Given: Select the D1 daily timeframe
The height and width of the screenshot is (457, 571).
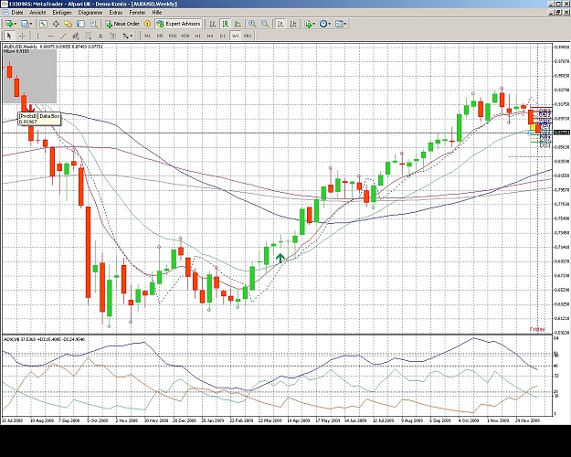Looking at the screenshot, I should [223, 36].
